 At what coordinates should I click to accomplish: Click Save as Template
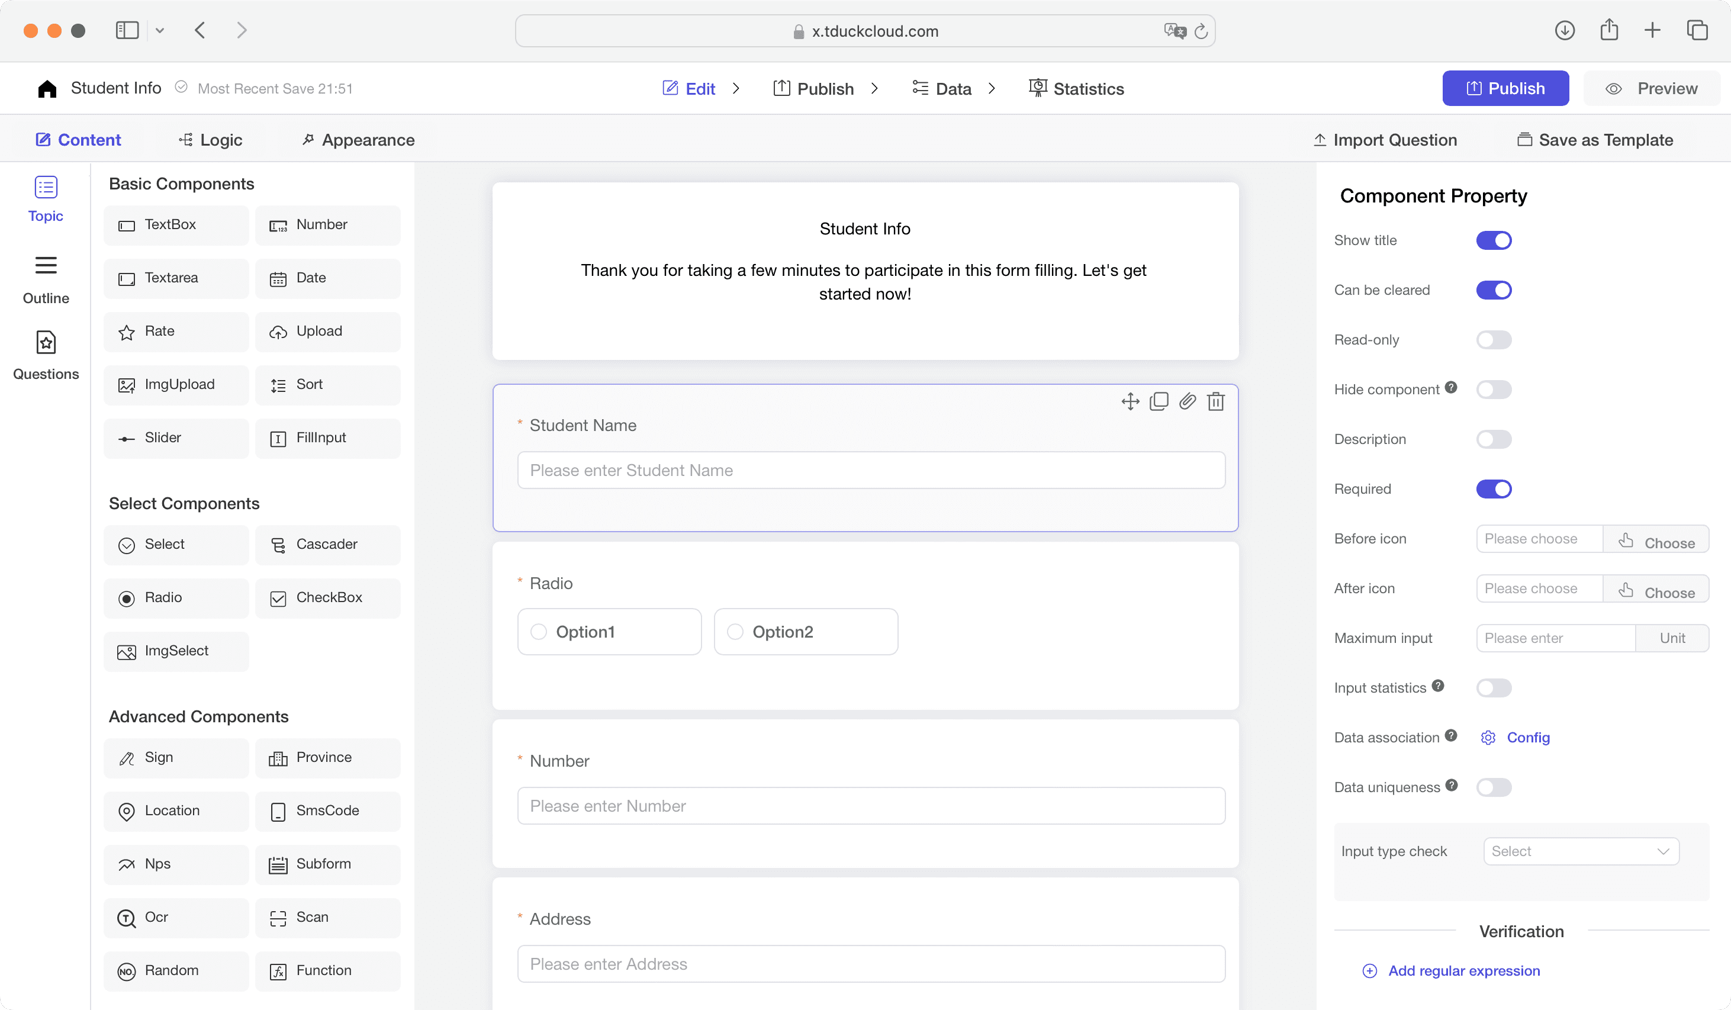[x=1595, y=140]
